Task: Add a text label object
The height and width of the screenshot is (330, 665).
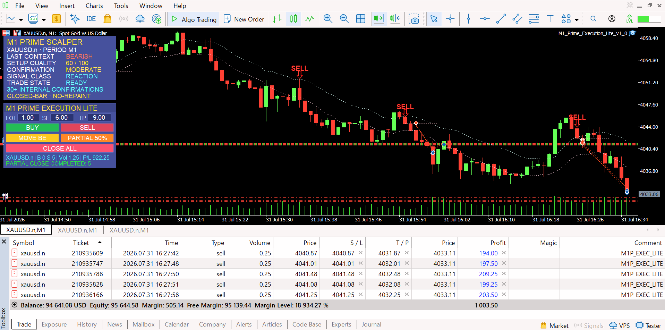Action: pyautogui.click(x=550, y=19)
